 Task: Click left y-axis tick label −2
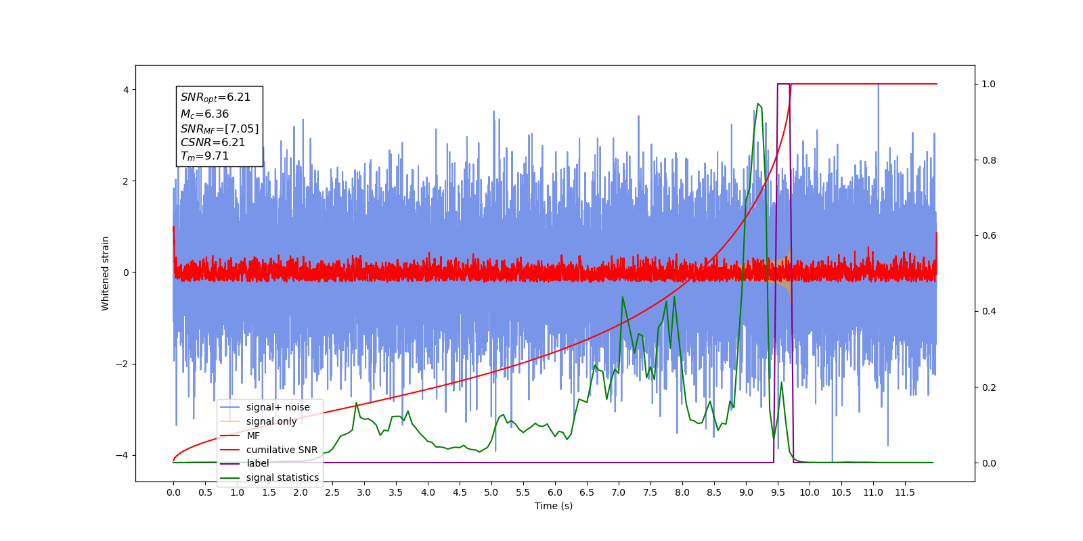coord(123,364)
